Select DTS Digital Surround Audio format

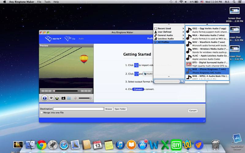coord(207,64)
